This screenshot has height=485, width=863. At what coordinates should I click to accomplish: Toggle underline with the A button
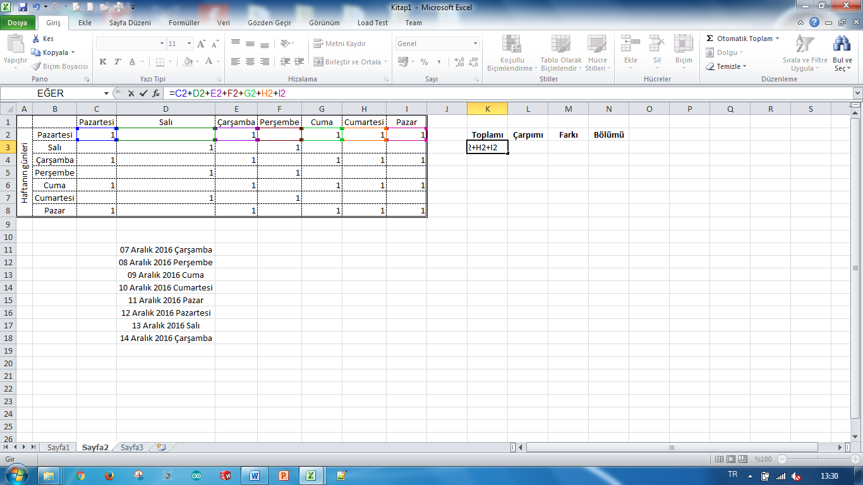(132, 62)
